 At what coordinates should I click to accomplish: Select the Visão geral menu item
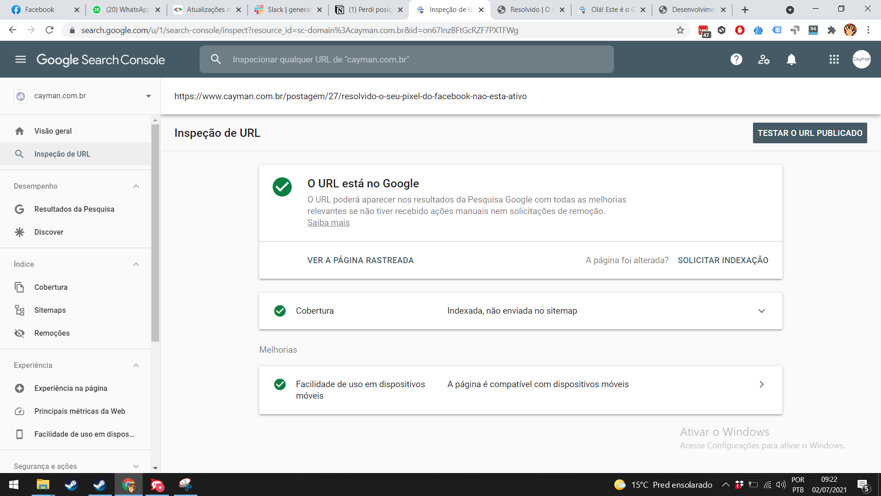[x=53, y=131]
